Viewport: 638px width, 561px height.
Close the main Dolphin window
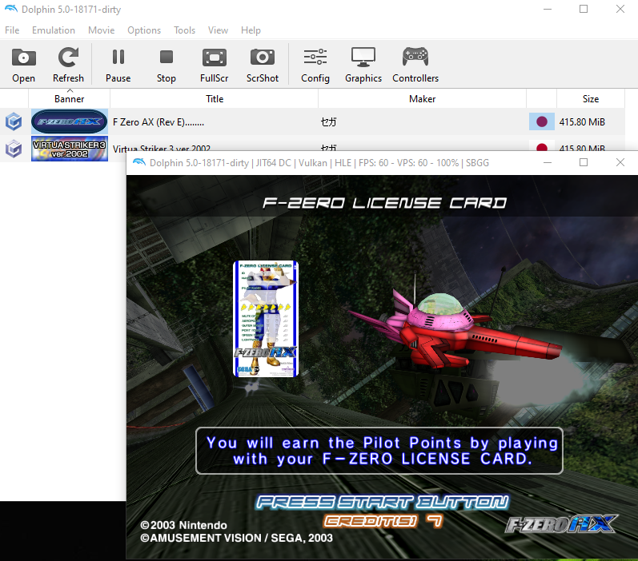[x=620, y=9]
